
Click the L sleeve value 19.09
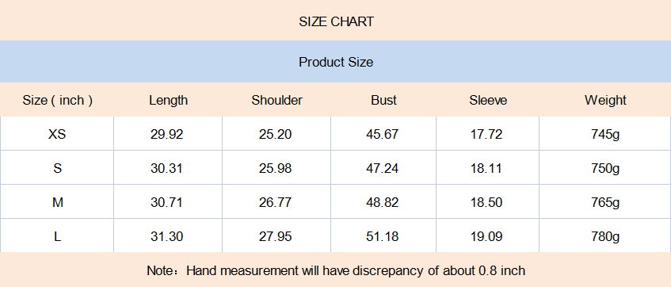pyautogui.click(x=486, y=236)
